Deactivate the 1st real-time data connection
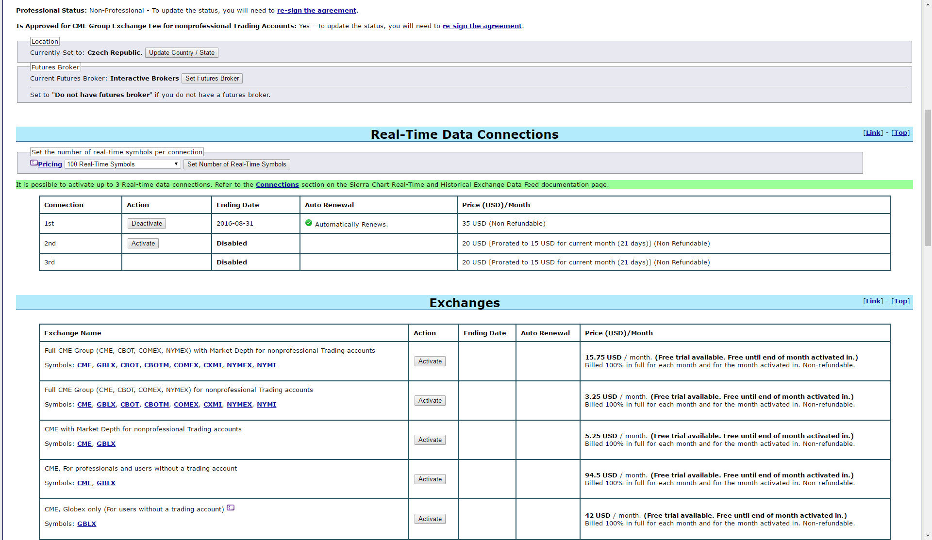The width and height of the screenshot is (932, 540). point(147,224)
